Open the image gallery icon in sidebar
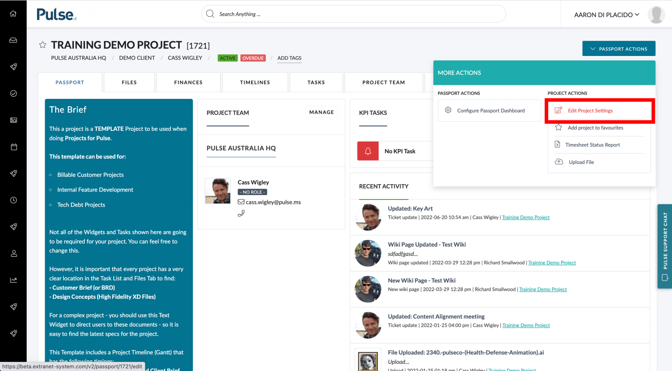Viewport: 672px width, 371px height. (x=13, y=120)
